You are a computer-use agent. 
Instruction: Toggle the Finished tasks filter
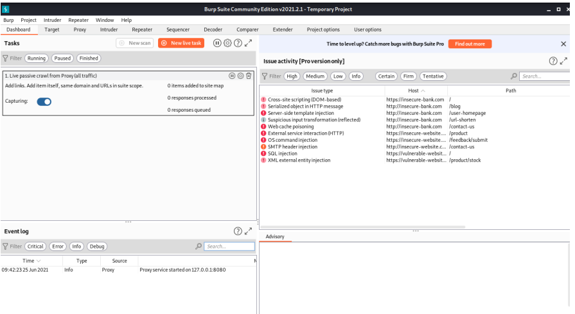(89, 58)
